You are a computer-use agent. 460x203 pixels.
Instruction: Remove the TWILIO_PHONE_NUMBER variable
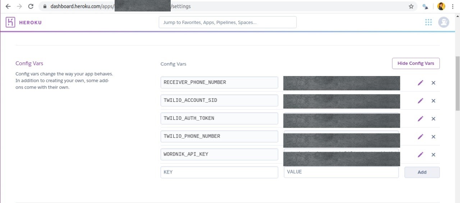click(433, 137)
